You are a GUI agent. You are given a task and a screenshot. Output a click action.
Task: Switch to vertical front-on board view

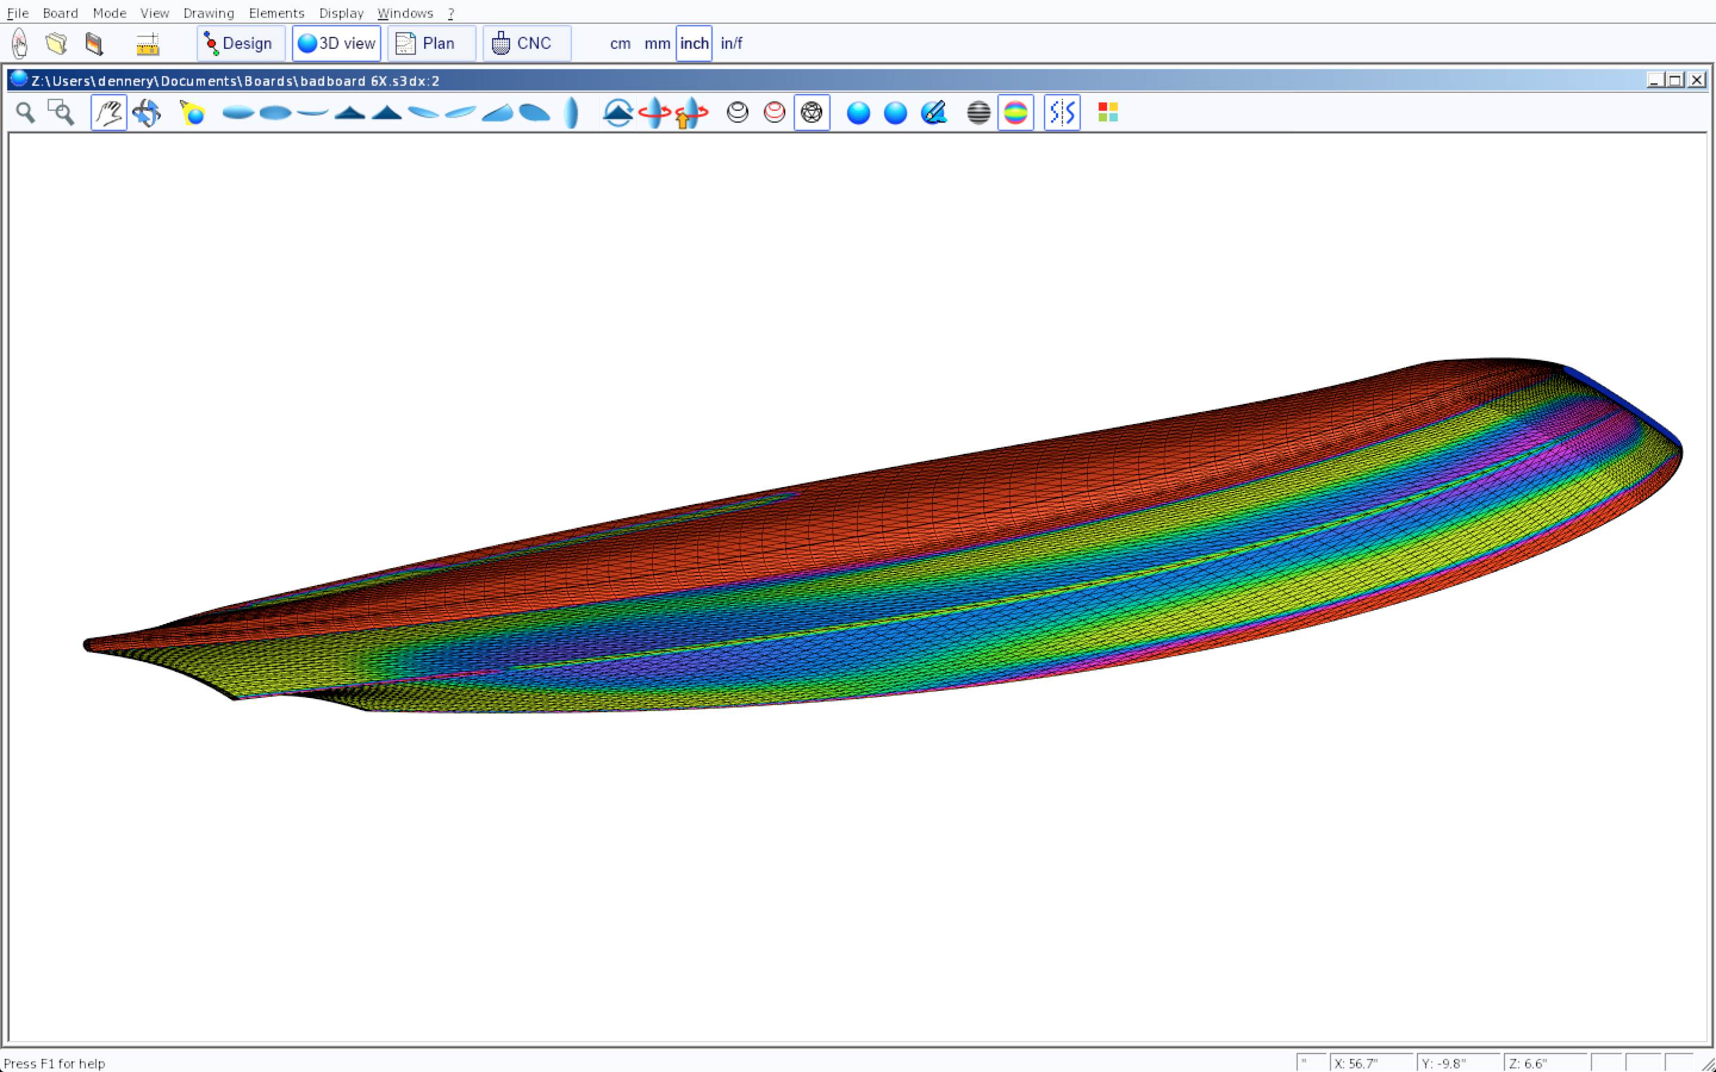[571, 113]
